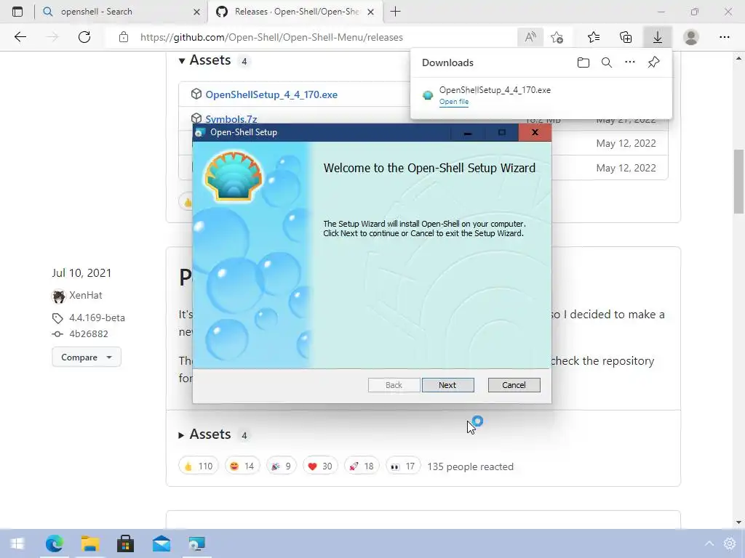Minimize the Open-Shell Setup window
The width and height of the screenshot is (745, 558).
(468, 132)
